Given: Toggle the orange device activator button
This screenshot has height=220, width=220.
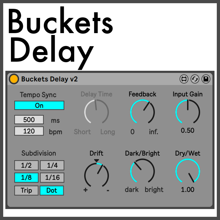Looking at the screenshot, I should point(14,79).
